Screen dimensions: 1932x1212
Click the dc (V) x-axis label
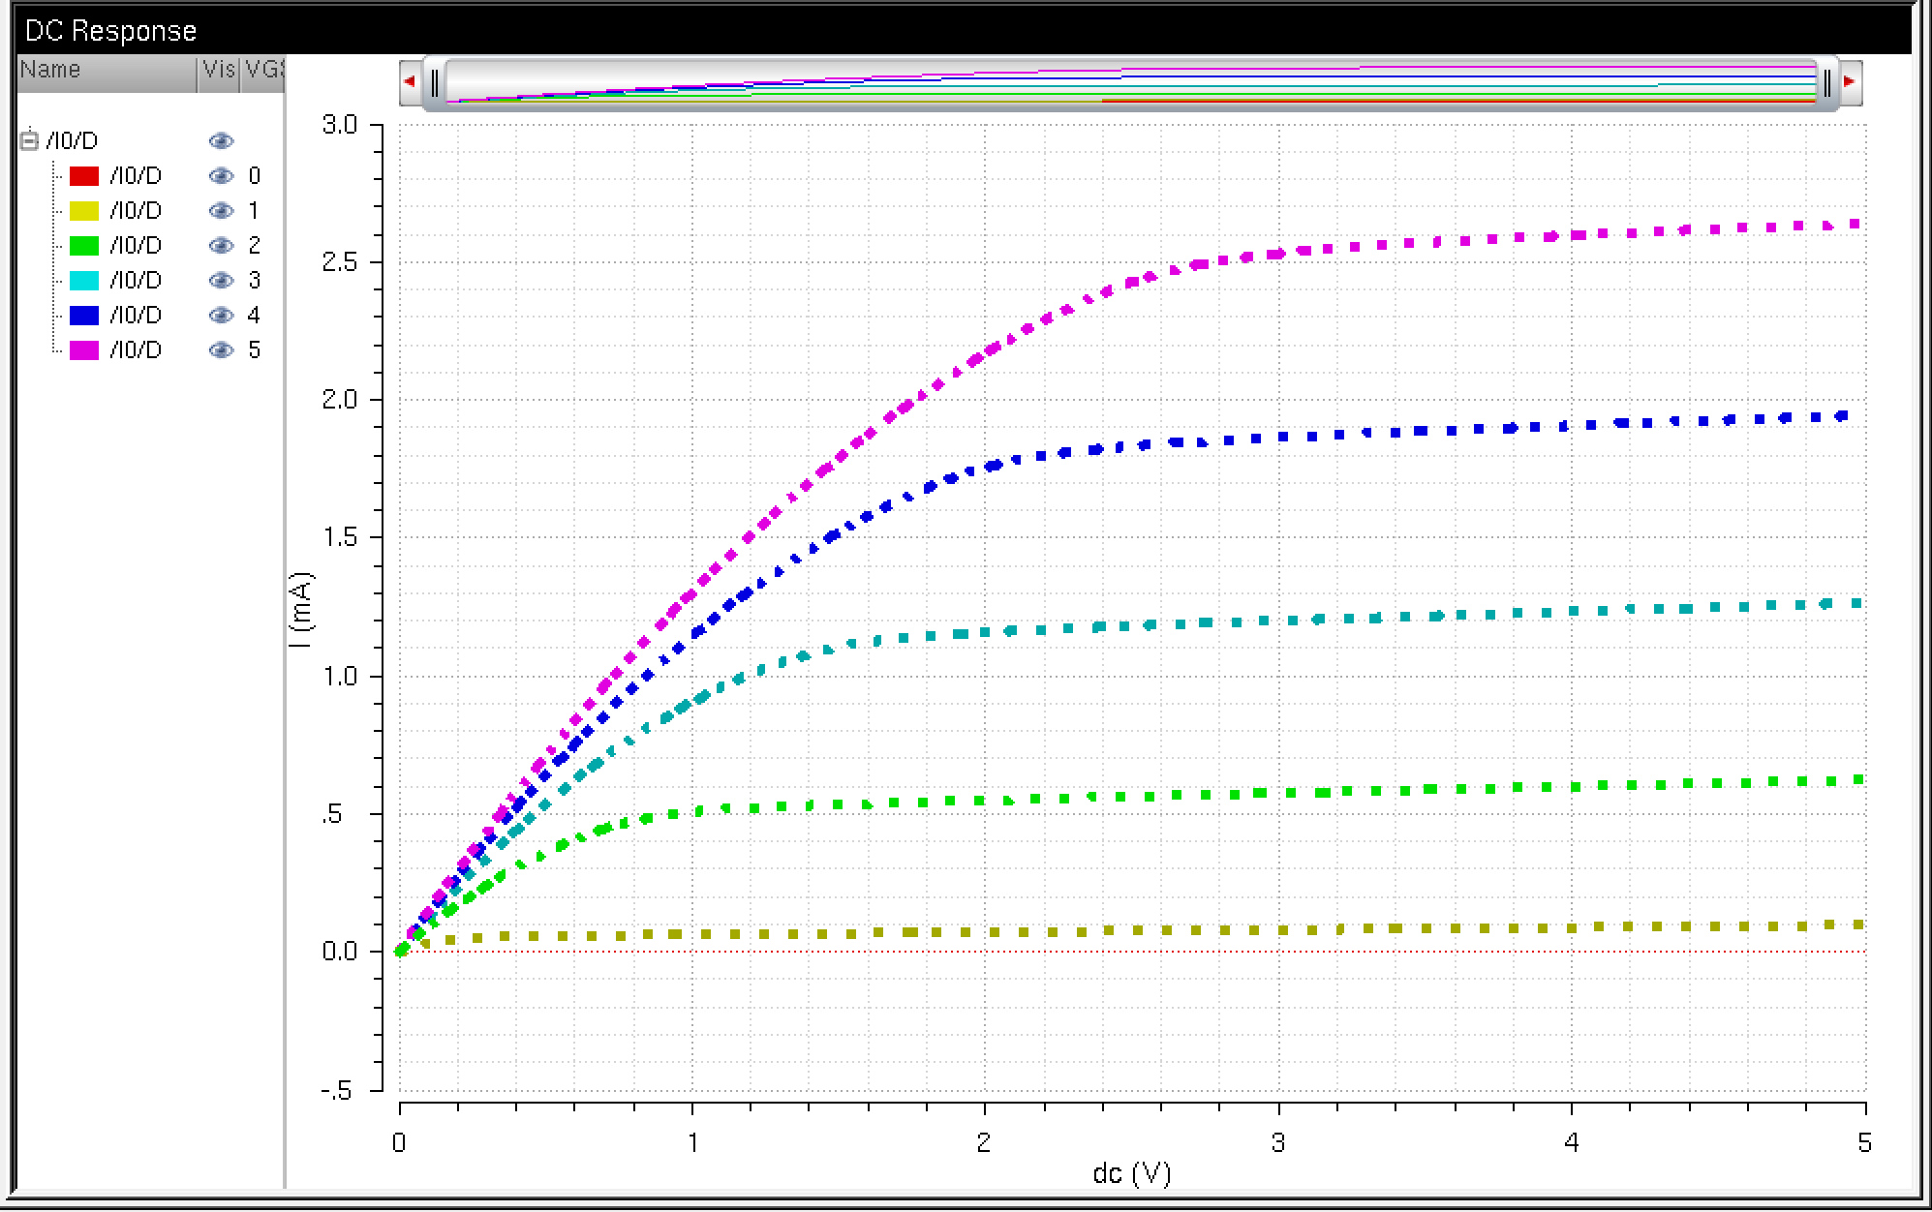(1132, 1174)
